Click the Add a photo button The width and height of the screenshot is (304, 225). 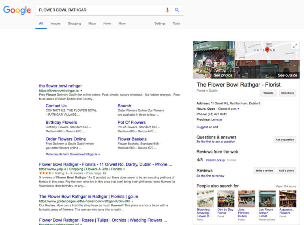coord(286,171)
